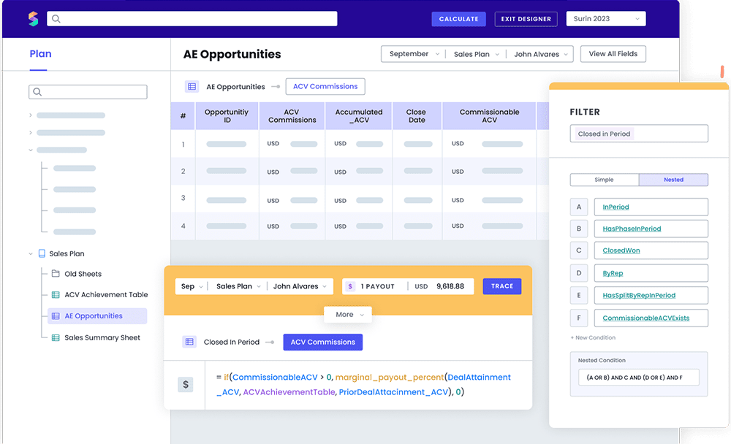Click the Spiff logo in the top bar

[x=34, y=18]
